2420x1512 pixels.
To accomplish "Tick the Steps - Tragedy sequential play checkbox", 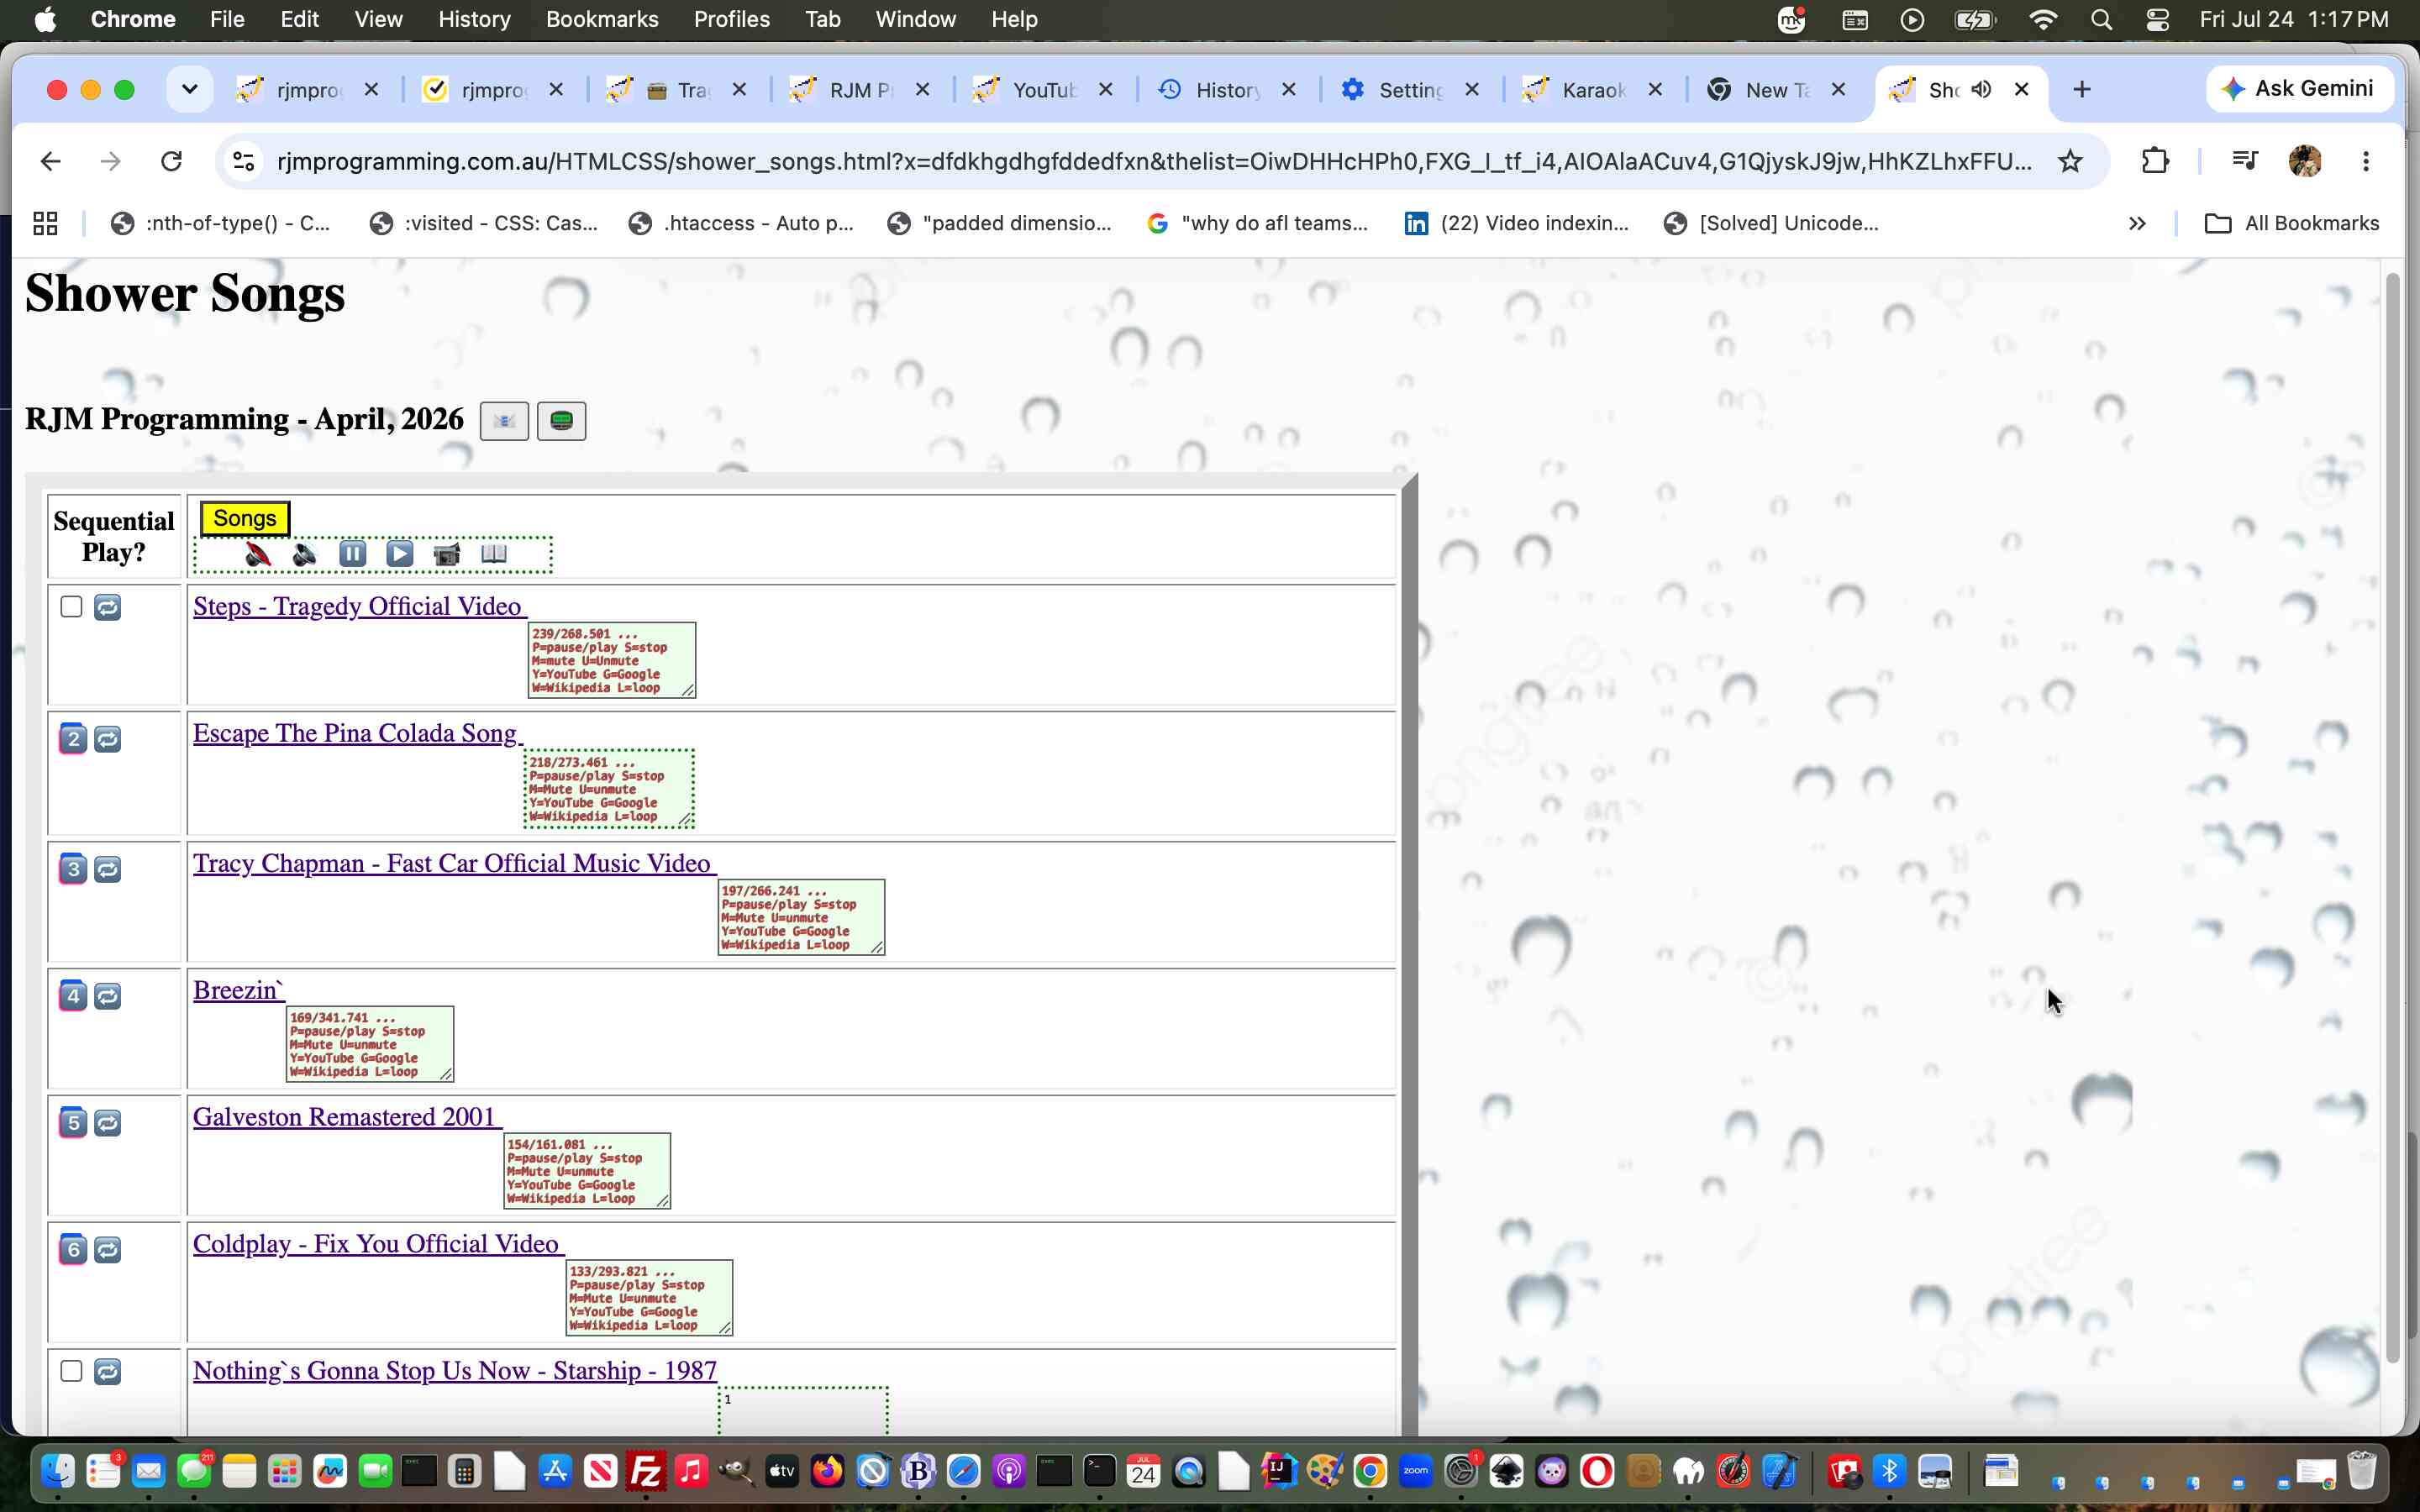I will click(x=71, y=607).
